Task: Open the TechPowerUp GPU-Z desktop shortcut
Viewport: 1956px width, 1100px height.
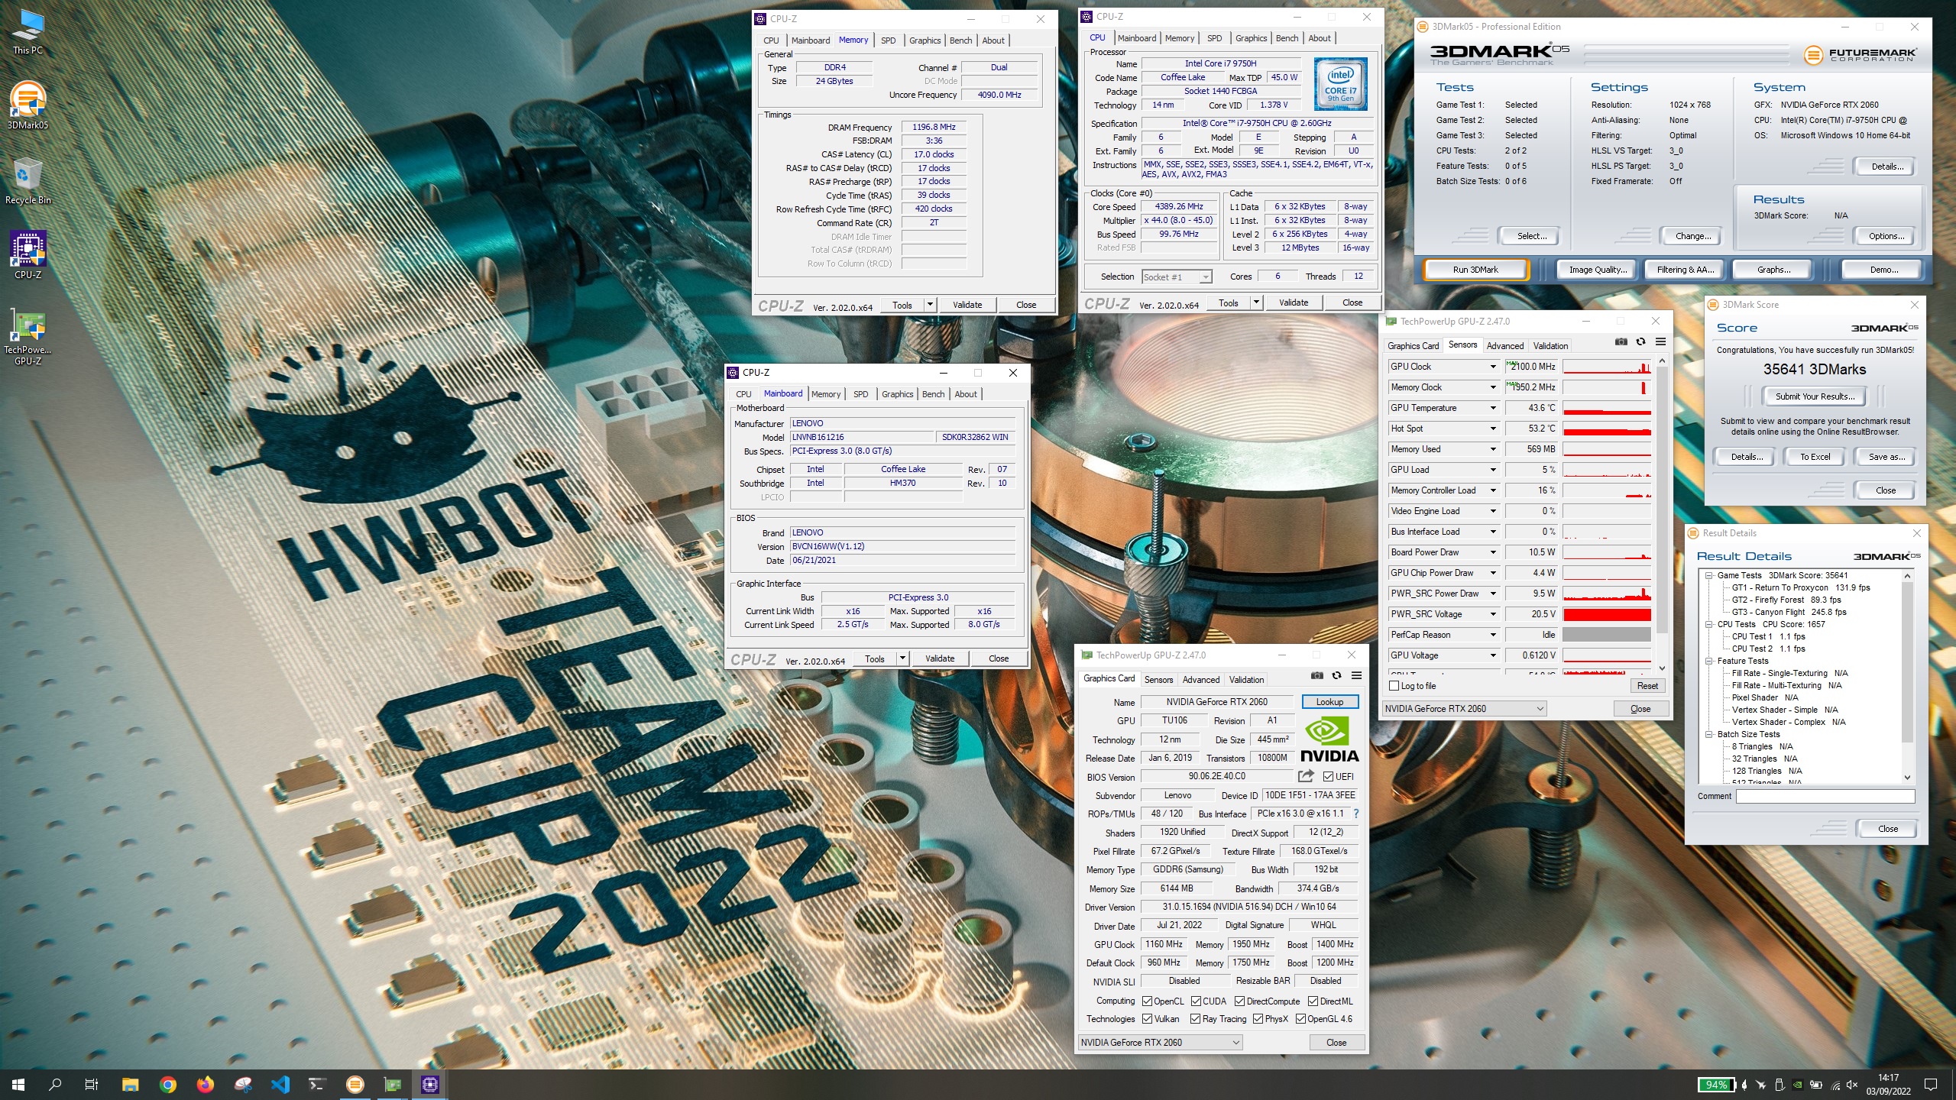Action: point(28,337)
